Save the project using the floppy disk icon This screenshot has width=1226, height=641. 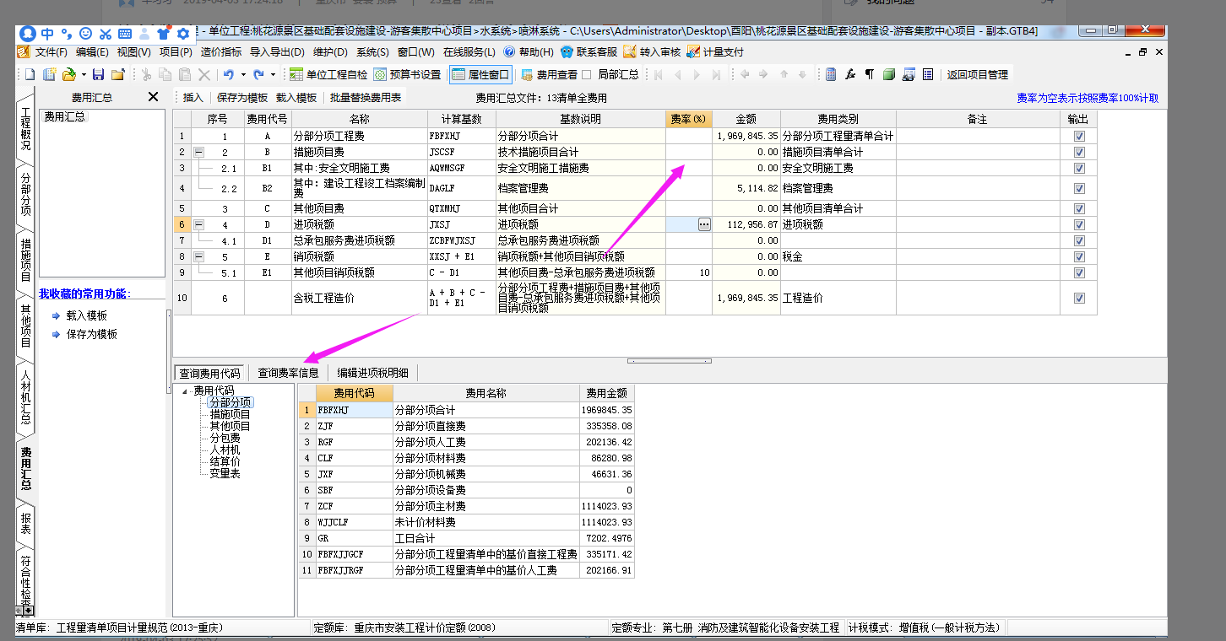click(x=98, y=74)
